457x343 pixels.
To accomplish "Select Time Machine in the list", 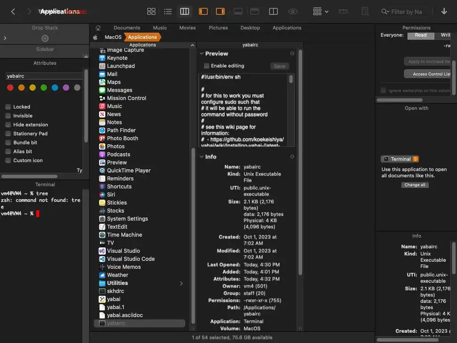I will click(124, 235).
